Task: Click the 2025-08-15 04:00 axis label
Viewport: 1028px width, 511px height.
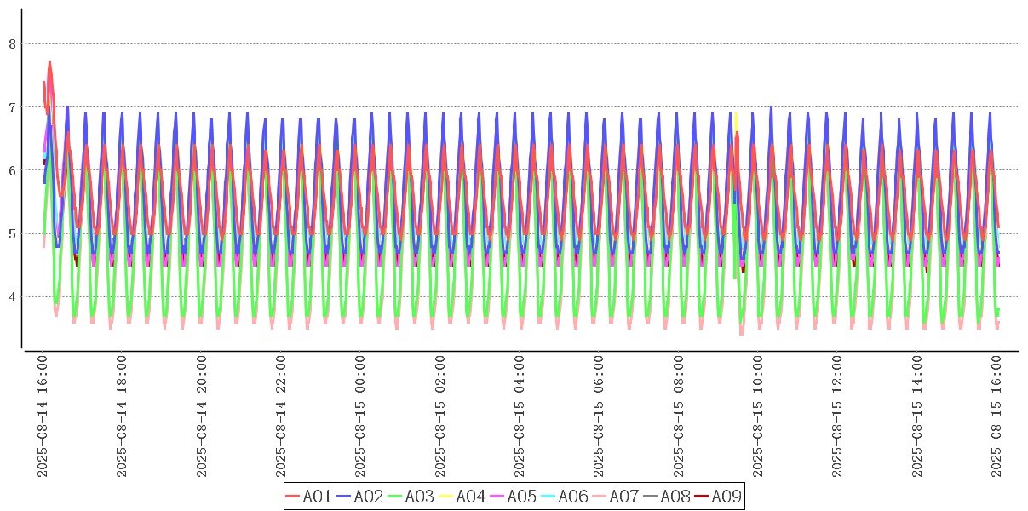Action: [520, 416]
